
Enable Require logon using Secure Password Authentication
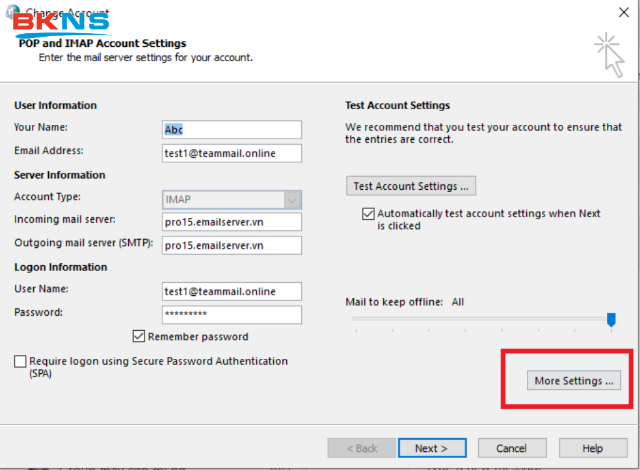click(x=21, y=361)
